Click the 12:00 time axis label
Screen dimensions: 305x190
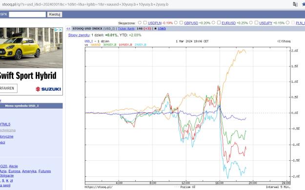point(186,183)
